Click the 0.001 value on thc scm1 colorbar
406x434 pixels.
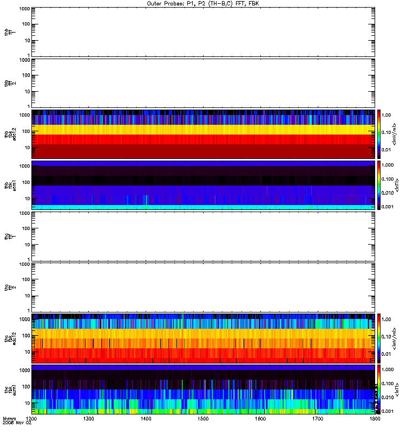pos(388,411)
